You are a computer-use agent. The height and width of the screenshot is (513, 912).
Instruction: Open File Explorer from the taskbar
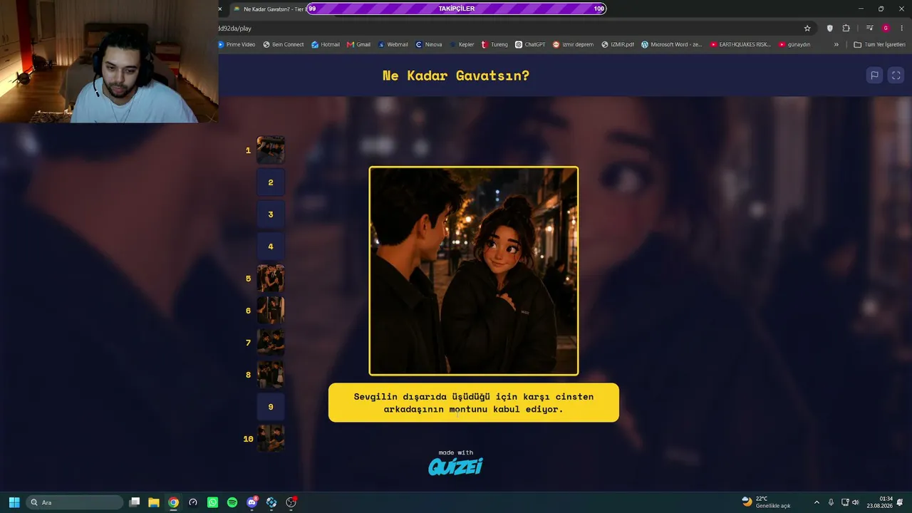click(x=153, y=502)
